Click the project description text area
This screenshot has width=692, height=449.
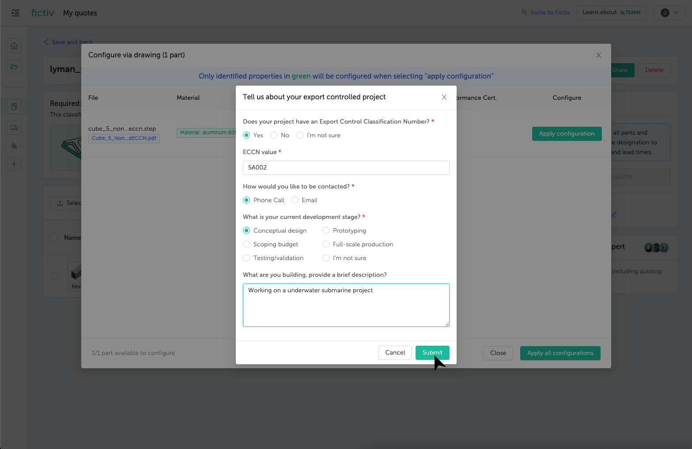point(346,305)
